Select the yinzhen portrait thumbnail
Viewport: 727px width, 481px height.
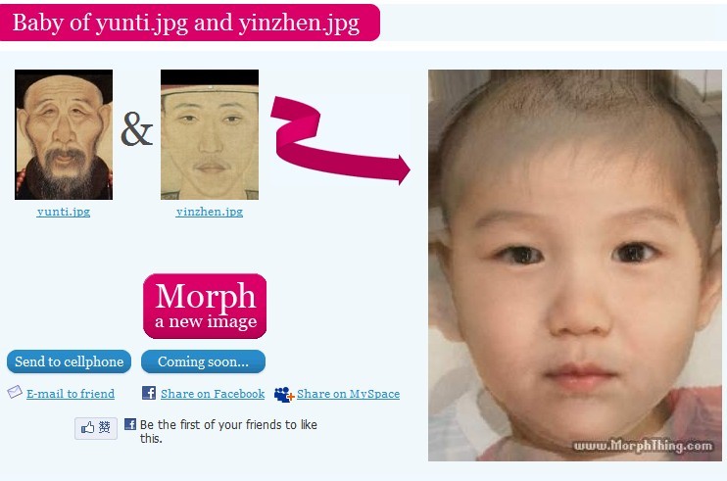coord(210,135)
